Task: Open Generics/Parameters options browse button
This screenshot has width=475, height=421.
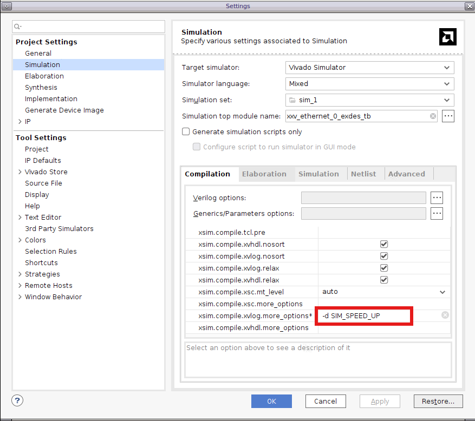Action: pos(437,213)
